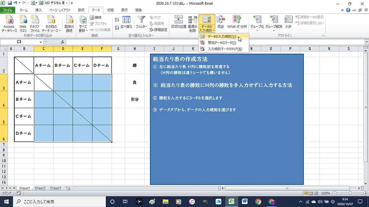Click the sort ascending A-Z icon
Image resolution: width=369 pixels, height=207 pixels.
pos(117,19)
